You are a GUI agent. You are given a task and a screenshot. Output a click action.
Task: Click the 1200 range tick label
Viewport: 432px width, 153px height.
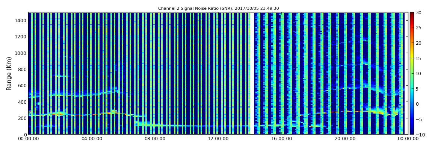click(x=21, y=37)
